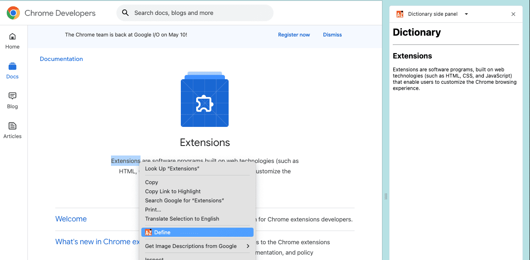Open the Welcome documentation link
The width and height of the screenshot is (530, 260).
(x=71, y=219)
